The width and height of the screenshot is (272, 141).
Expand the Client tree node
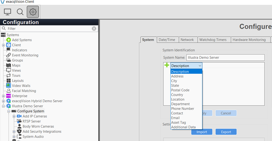(3, 45)
